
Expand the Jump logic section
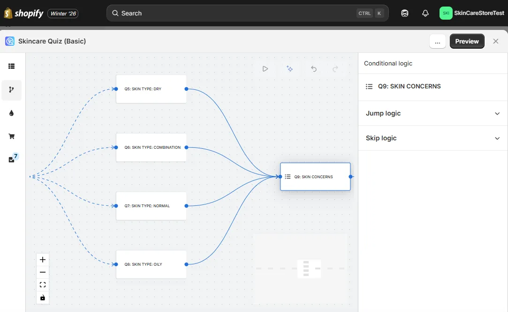(x=433, y=113)
